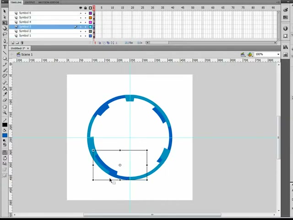
Task: Click the Black and White colors button
Action: pos(5,141)
